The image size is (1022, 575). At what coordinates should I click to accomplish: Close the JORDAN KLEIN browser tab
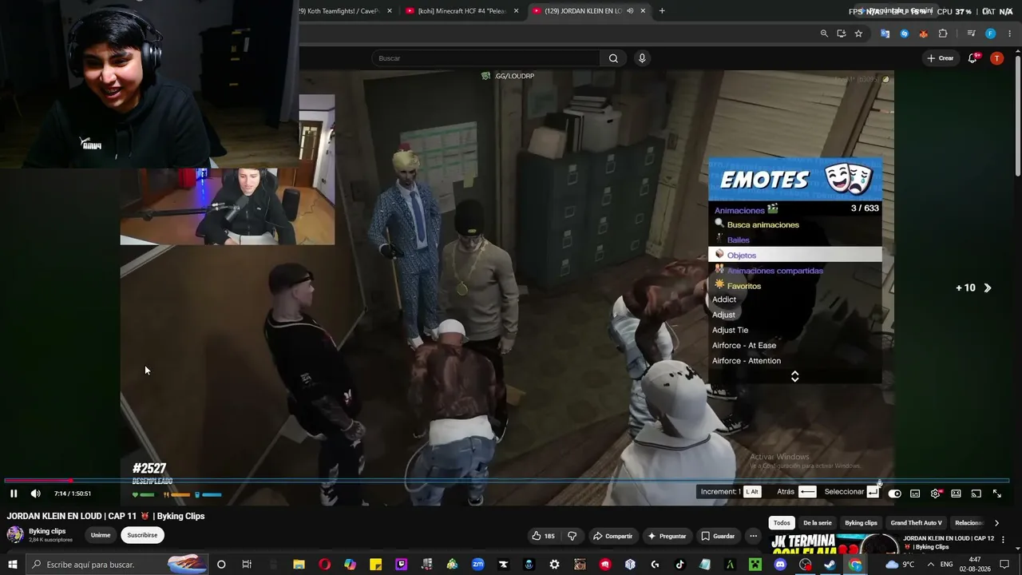tap(644, 11)
